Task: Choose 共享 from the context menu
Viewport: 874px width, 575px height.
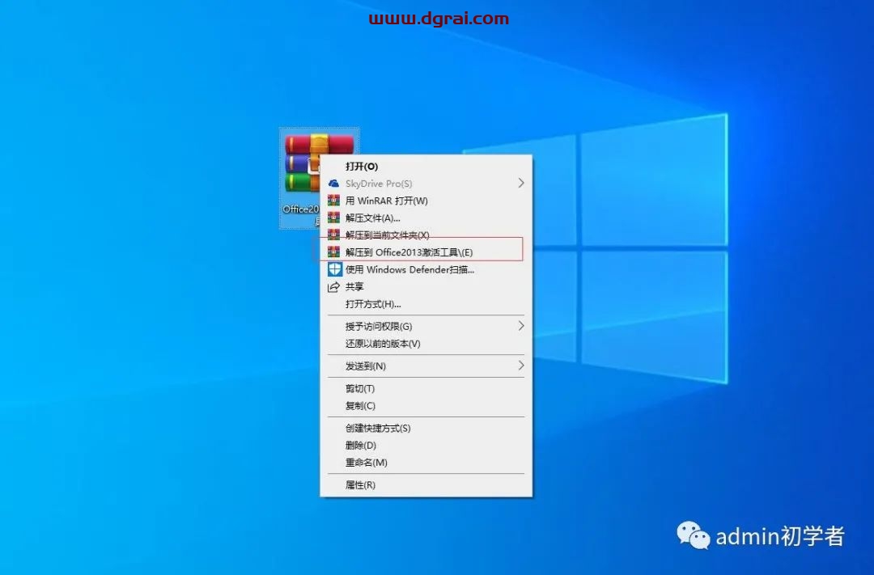Action: pos(426,287)
